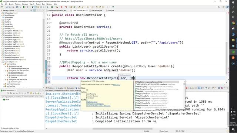
Task: Open Package Explorer view menu
Action: click(37, 10)
